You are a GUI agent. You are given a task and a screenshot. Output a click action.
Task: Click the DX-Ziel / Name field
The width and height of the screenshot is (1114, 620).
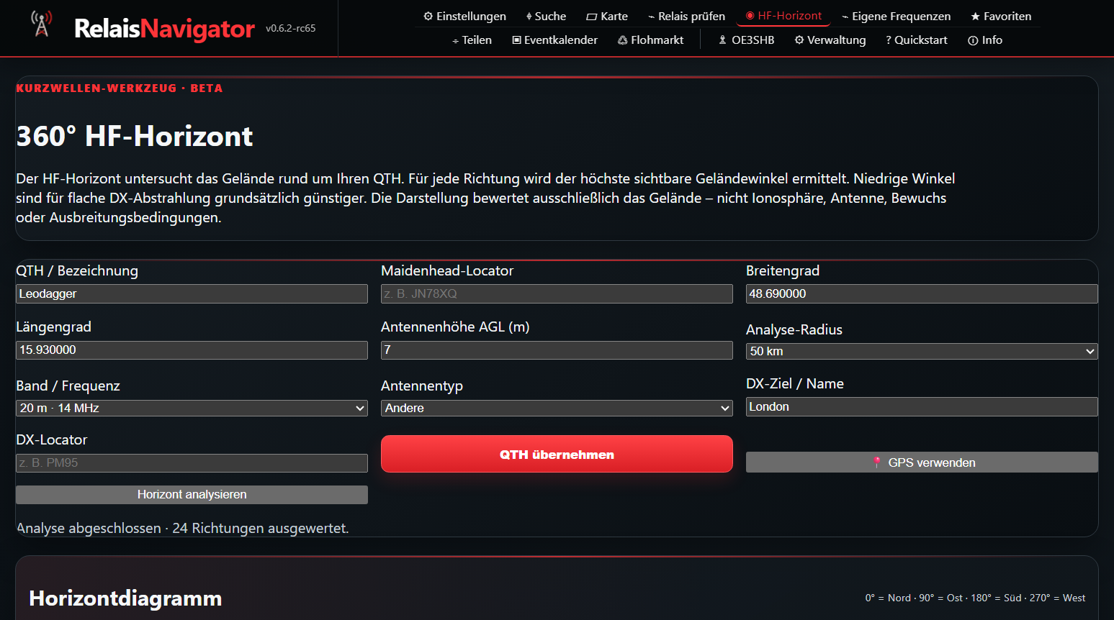(922, 407)
